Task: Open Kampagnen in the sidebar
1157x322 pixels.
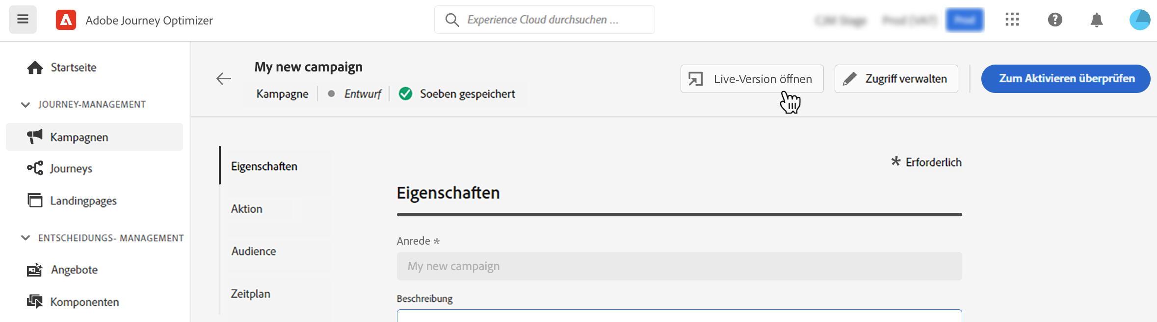Action: click(79, 137)
